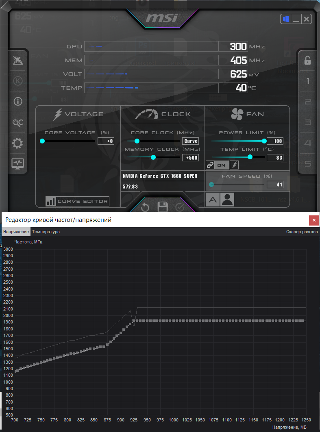Click the reset settings arrow icon
The height and width of the screenshot is (432, 320).
pyautogui.click(x=145, y=207)
